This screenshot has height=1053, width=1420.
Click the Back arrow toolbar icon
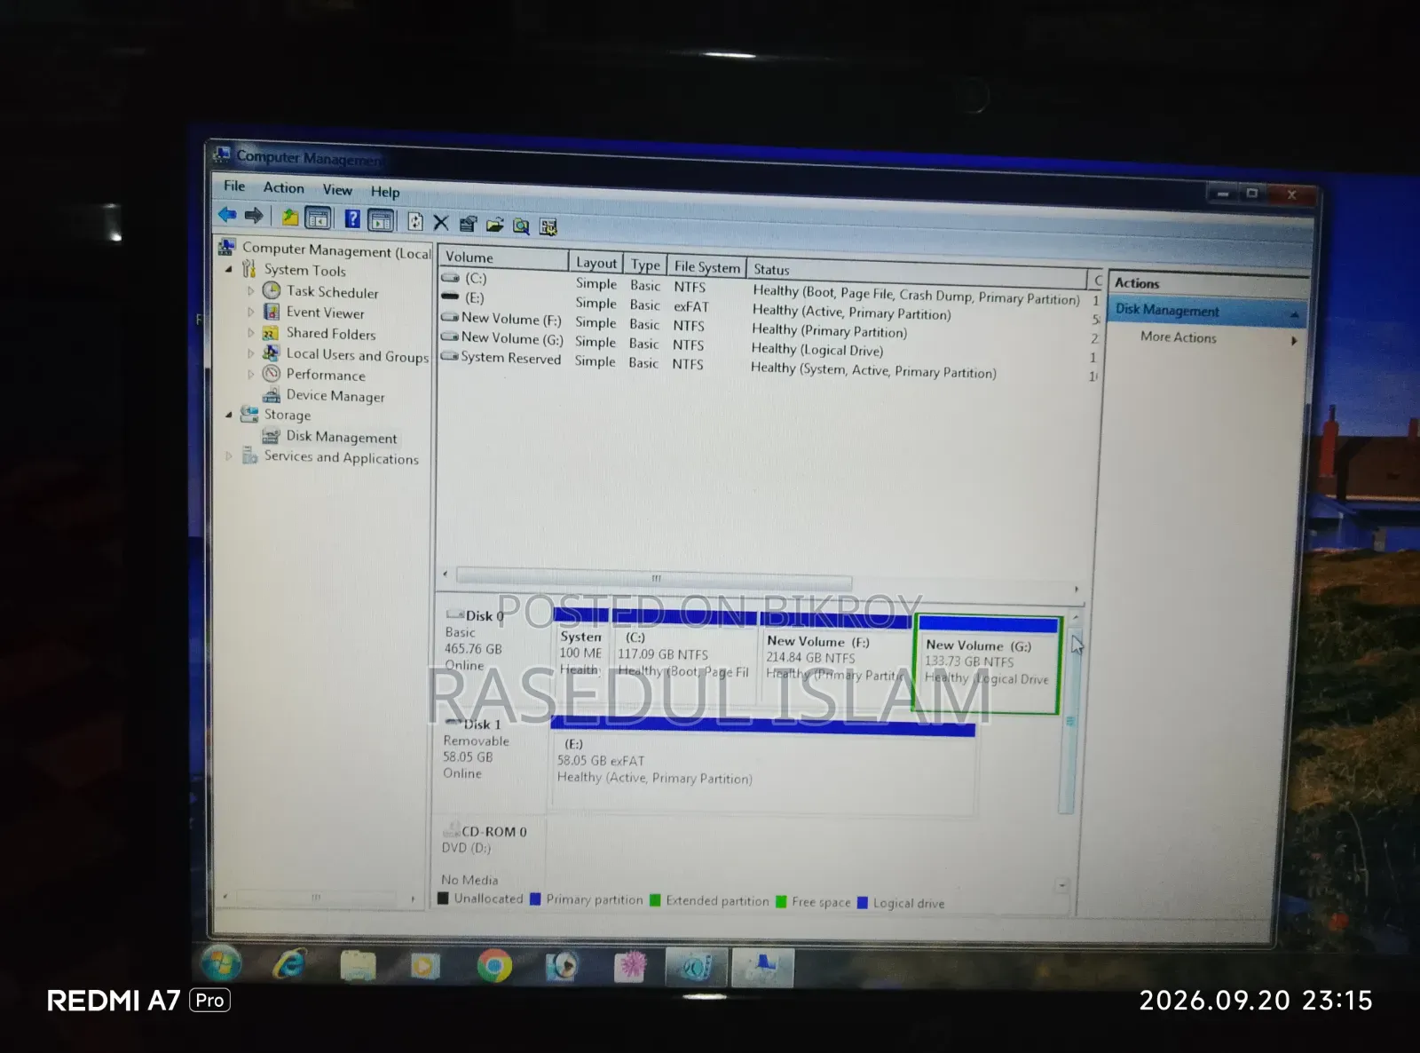[x=227, y=214]
